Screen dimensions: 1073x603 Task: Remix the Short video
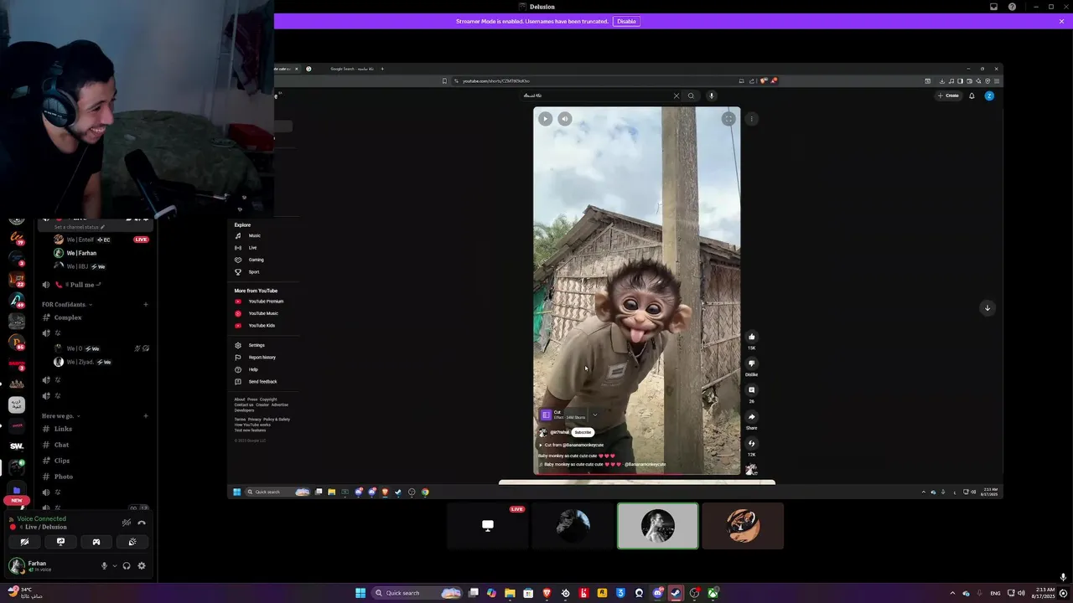[x=751, y=444]
